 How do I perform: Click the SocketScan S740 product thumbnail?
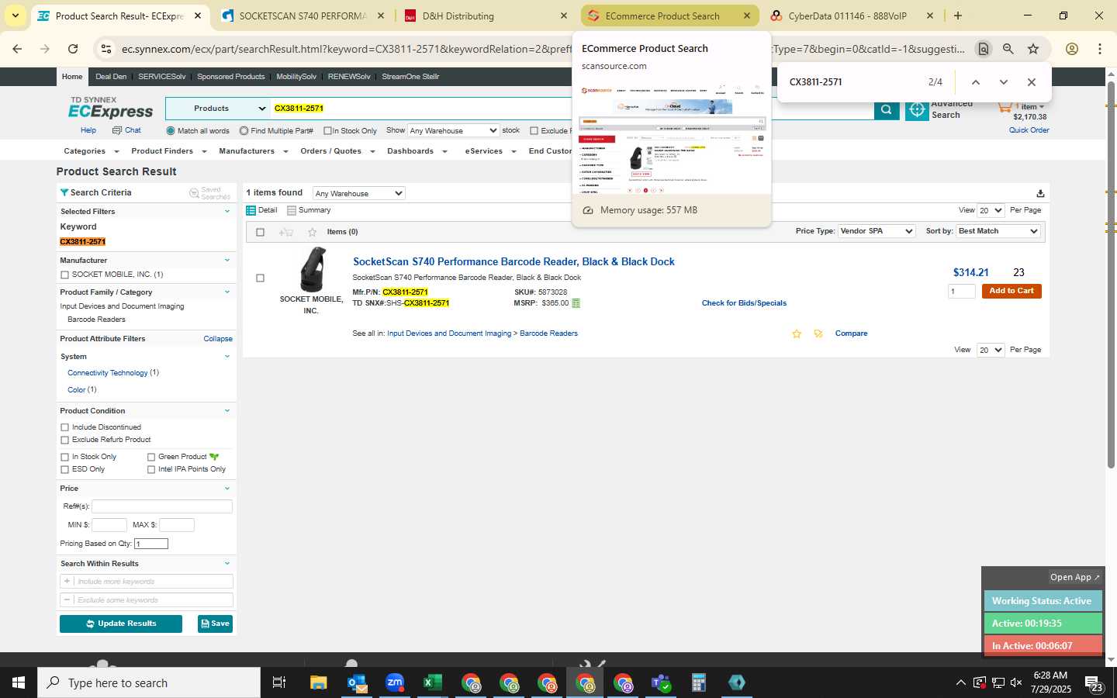(x=313, y=269)
